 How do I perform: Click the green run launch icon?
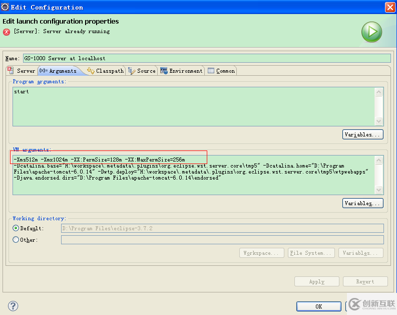coord(371,32)
